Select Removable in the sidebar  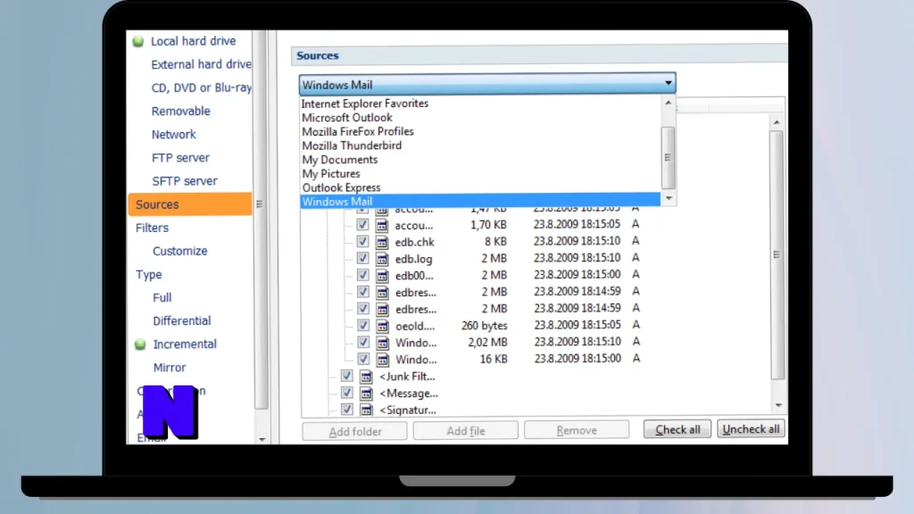pyautogui.click(x=180, y=112)
